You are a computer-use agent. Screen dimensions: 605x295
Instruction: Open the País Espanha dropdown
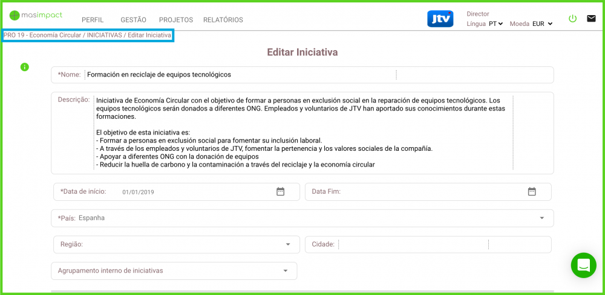(541, 218)
